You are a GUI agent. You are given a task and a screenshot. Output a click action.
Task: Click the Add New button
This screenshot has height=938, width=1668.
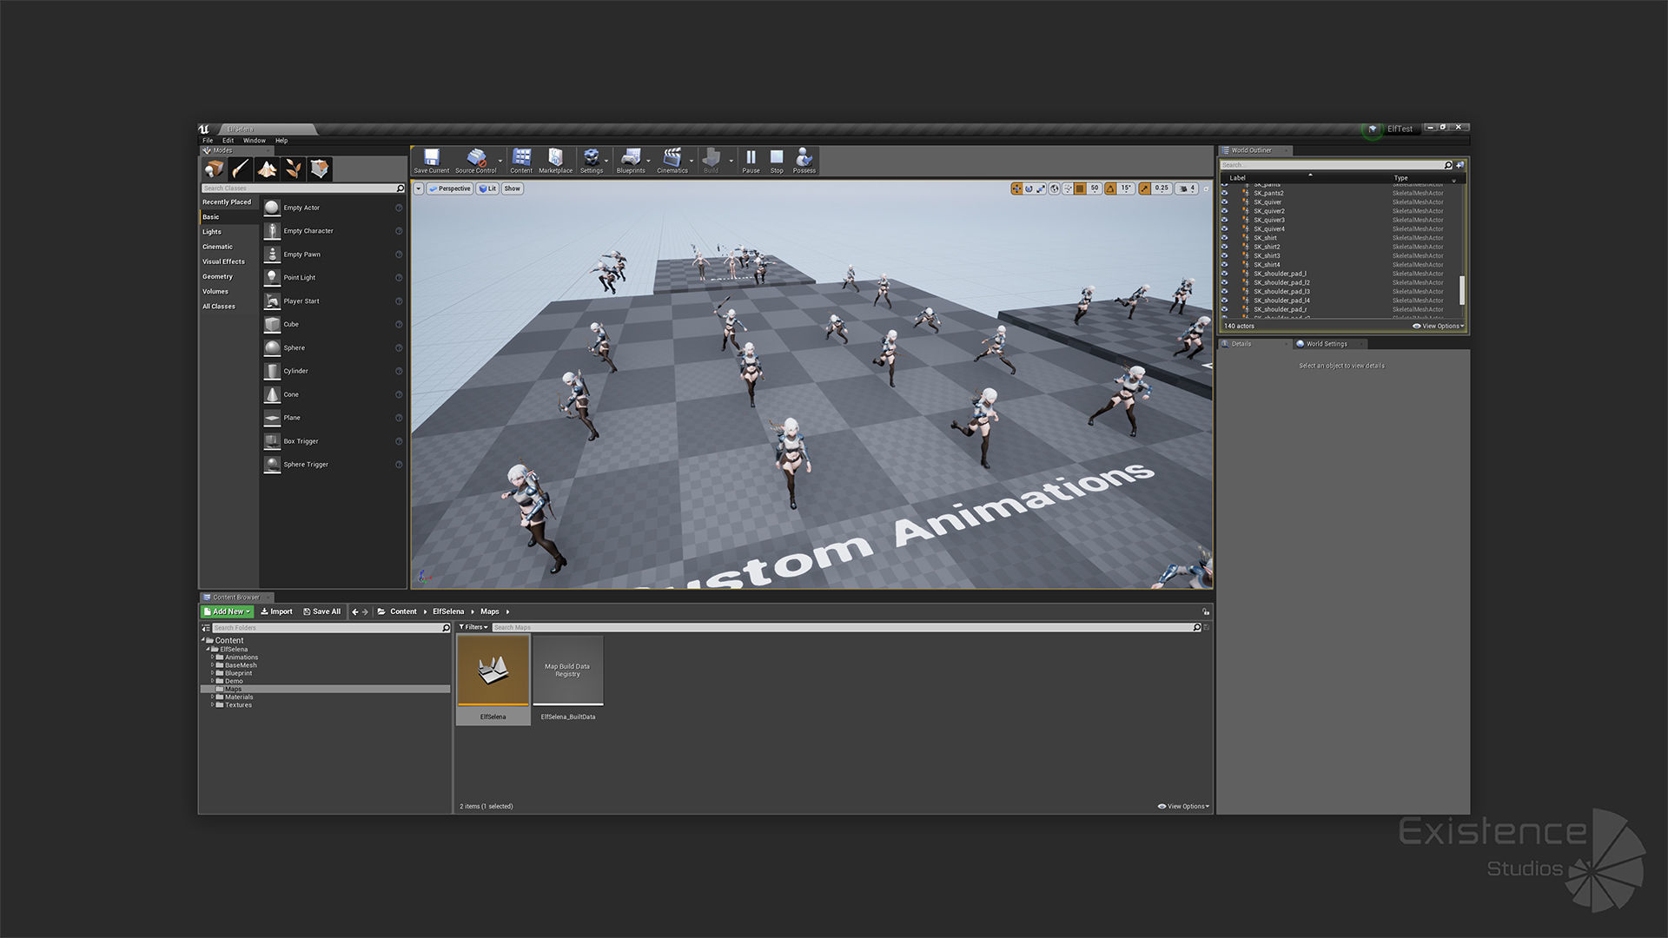click(x=227, y=611)
